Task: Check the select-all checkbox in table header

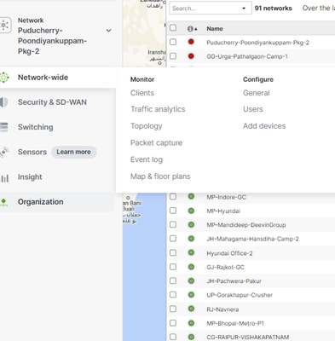Action: pyautogui.click(x=173, y=28)
